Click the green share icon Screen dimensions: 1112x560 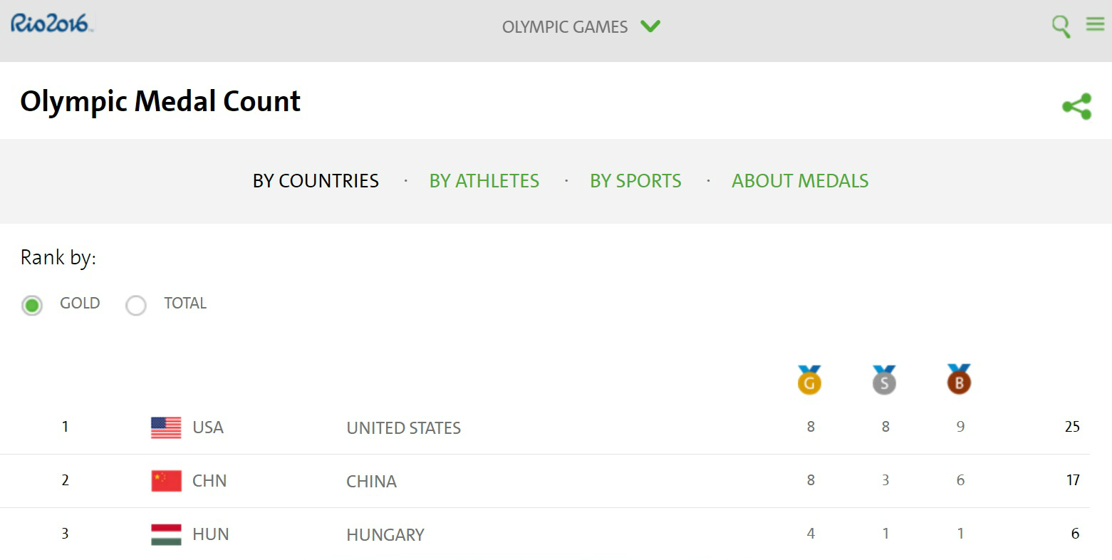(1076, 106)
